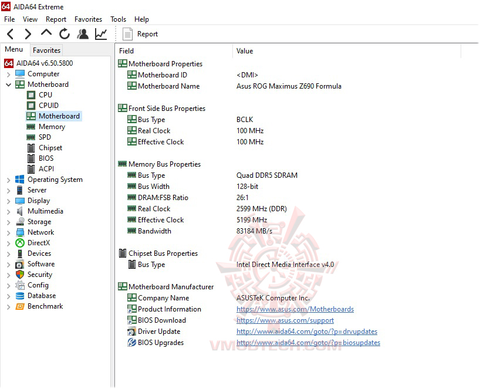
Task: Select Memory module icon in tree
Action: click(31, 127)
